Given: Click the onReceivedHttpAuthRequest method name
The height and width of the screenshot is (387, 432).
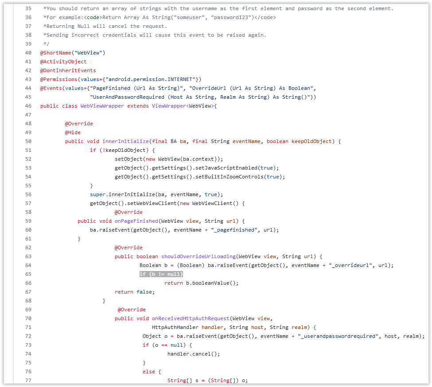Looking at the screenshot, I should (191, 318).
